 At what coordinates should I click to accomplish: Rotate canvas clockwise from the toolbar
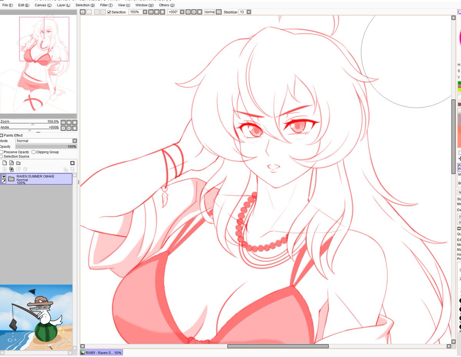194,12
